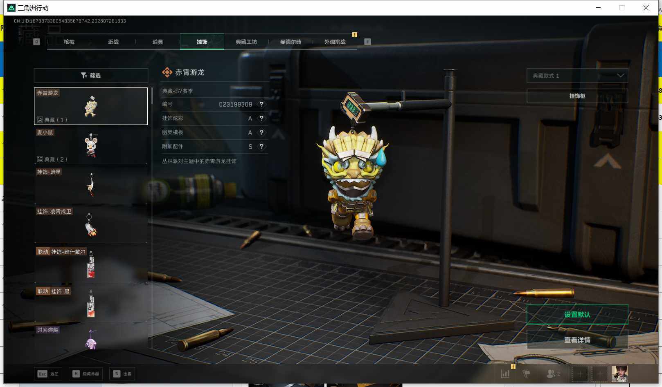The image size is (662, 387).
Task: Expand the 典藏款式 1 dropdown
Action: 577,76
